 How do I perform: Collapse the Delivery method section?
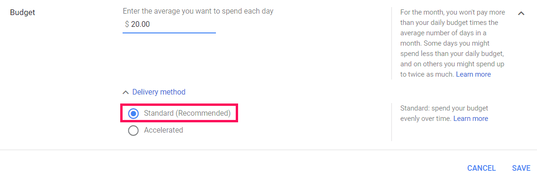158,92
